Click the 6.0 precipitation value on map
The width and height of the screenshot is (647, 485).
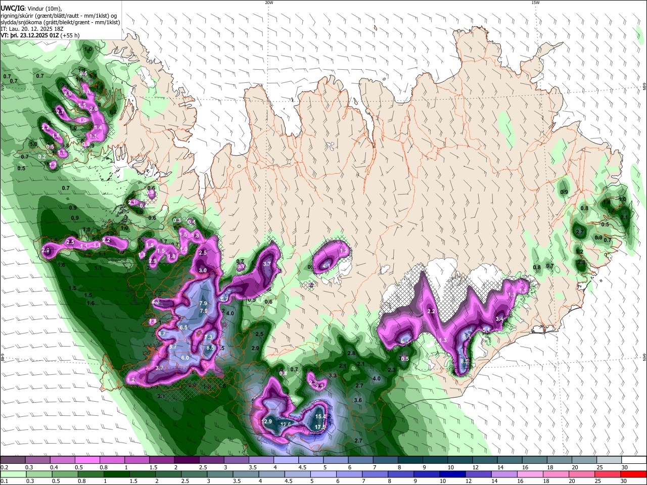coord(185,358)
